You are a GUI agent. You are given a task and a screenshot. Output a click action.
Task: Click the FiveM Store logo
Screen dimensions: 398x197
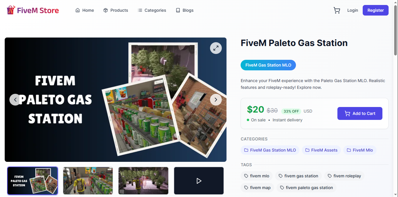33,11
